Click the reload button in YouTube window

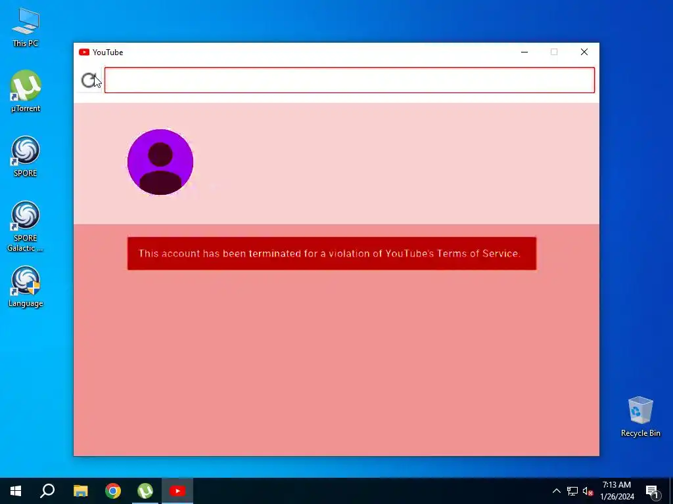coord(89,80)
